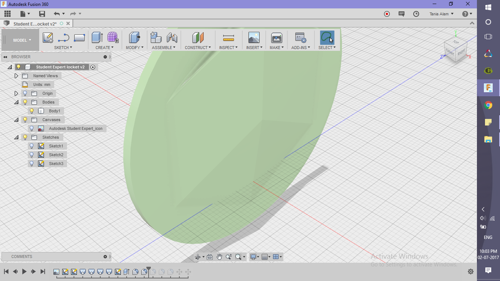Open Display Settings dropdown
This screenshot has width=500, height=281.
[254, 257]
